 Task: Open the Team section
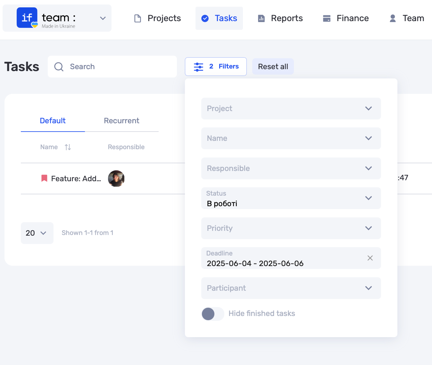tap(407, 18)
